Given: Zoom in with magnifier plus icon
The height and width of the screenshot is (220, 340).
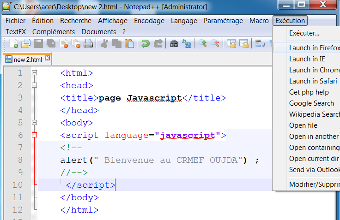Looking at the screenshot, I should pyautogui.click(x=202, y=43).
